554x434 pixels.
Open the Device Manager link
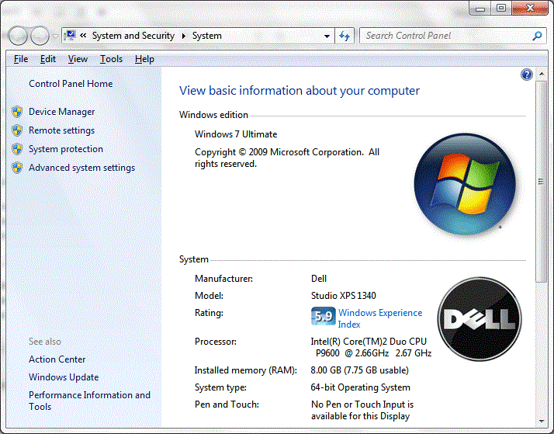click(x=62, y=112)
